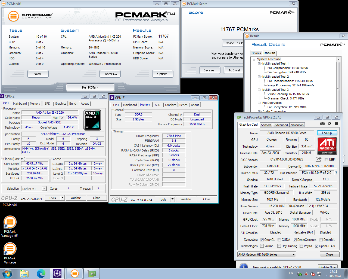Toggle the Ray Tracing checkbox
The image size is (348, 279).
[279, 246]
